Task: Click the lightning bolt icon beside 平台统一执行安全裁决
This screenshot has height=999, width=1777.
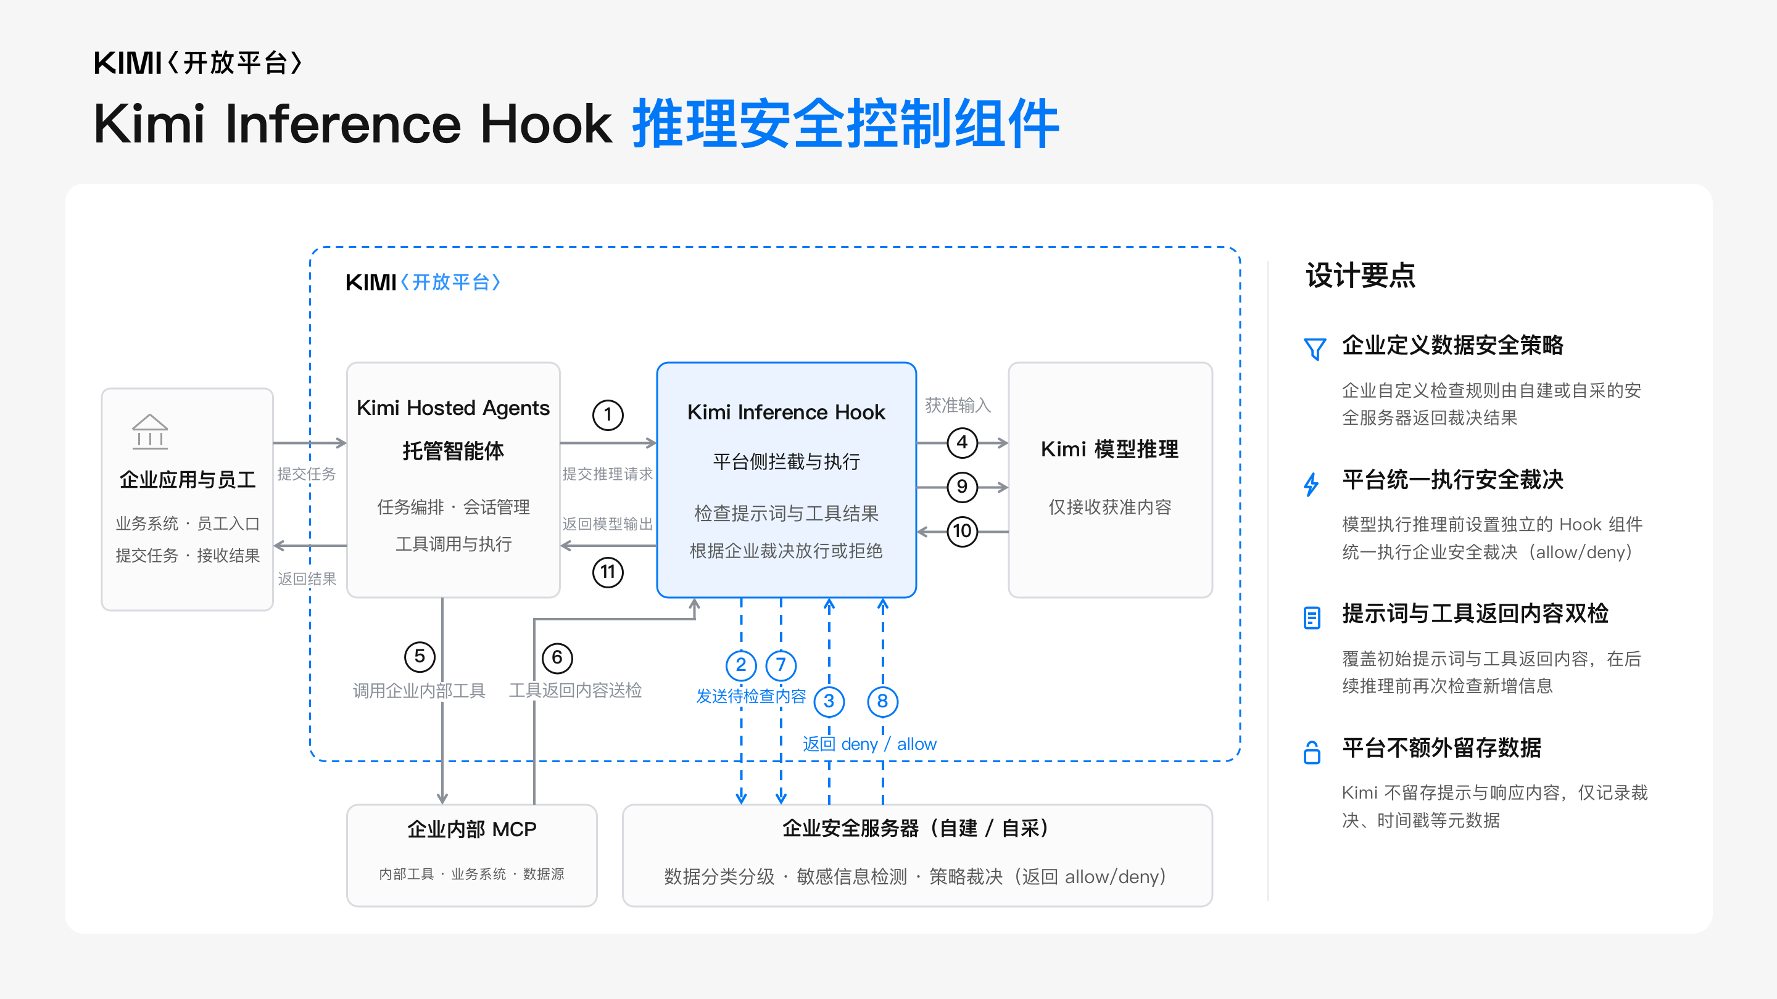Action: (x=1311, y=483)
